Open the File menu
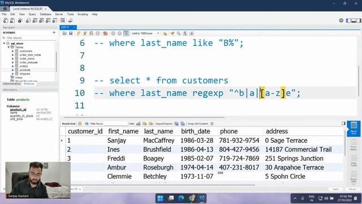 click(x=4, y=14)
